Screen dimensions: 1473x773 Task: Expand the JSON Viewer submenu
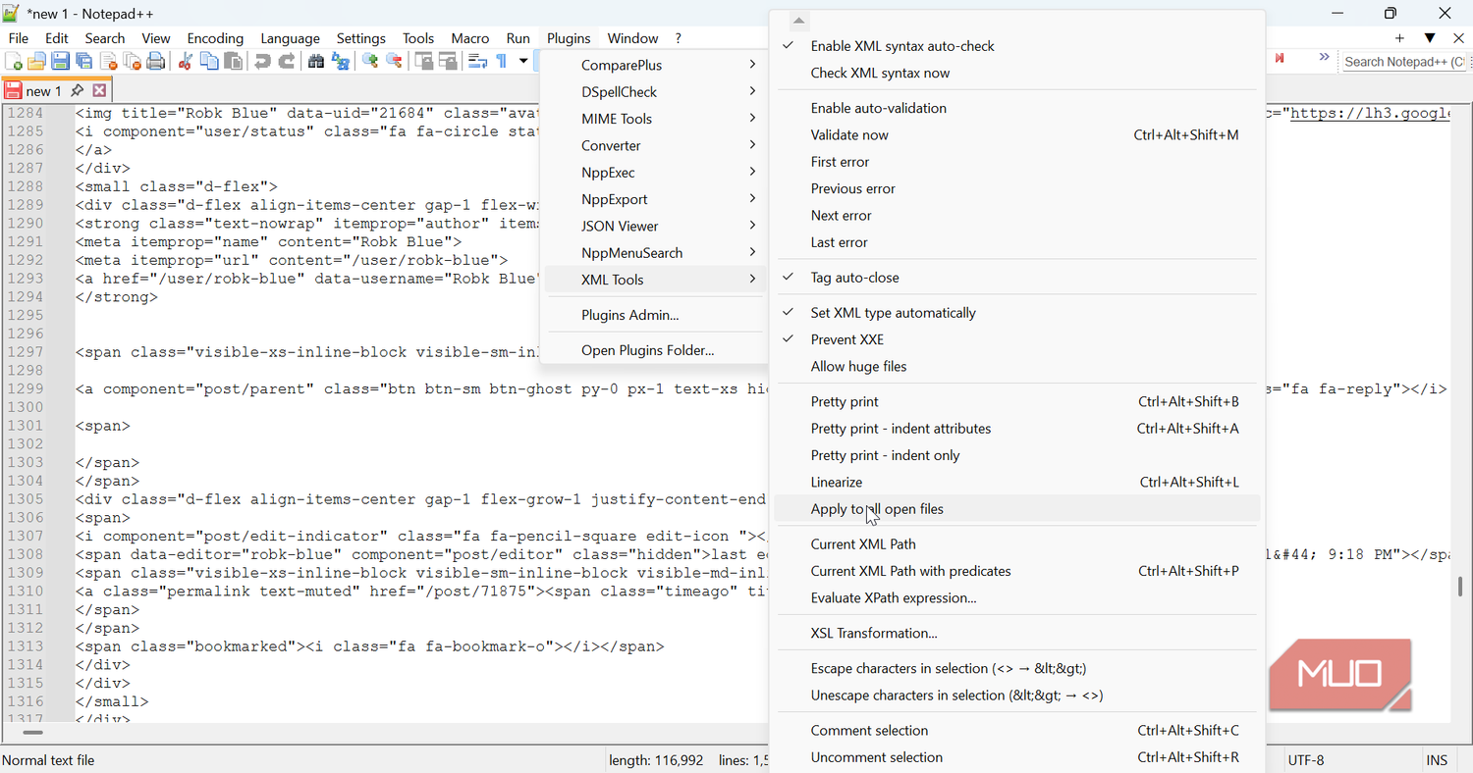tap(654, 226)
